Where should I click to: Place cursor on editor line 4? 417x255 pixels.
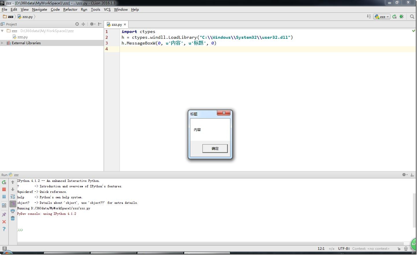(x=268, y=49)
